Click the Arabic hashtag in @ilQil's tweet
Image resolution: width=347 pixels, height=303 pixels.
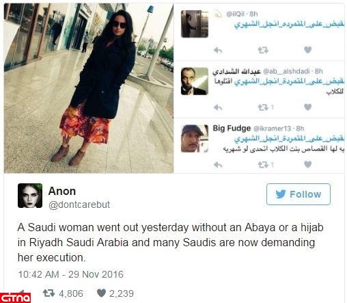tap(289, 24)
